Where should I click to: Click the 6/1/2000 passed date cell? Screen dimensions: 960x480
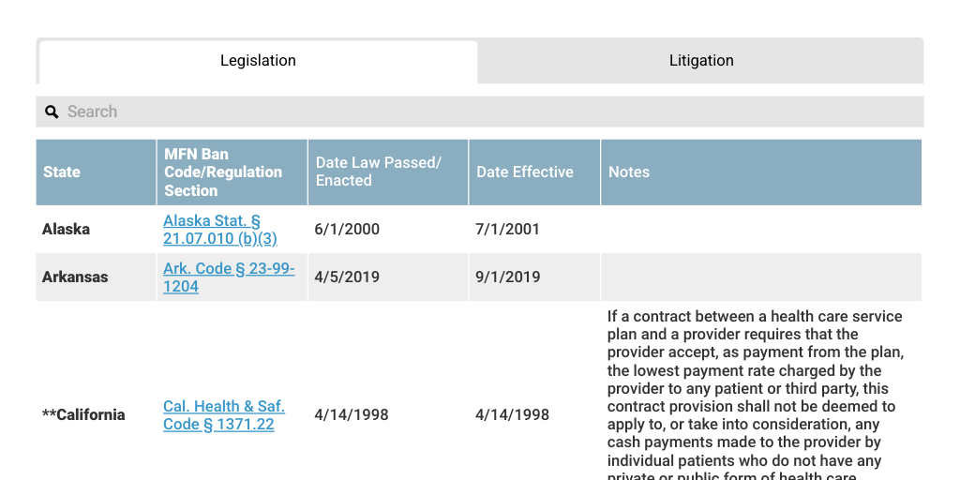point(347,230)
